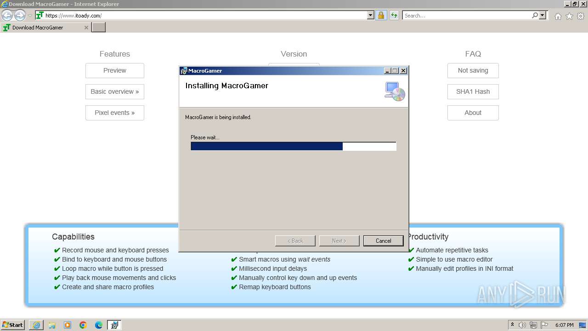Open the search provider dropdown
Image resolution: width=588 pixels, height=331 pixels.
[543, 16]
